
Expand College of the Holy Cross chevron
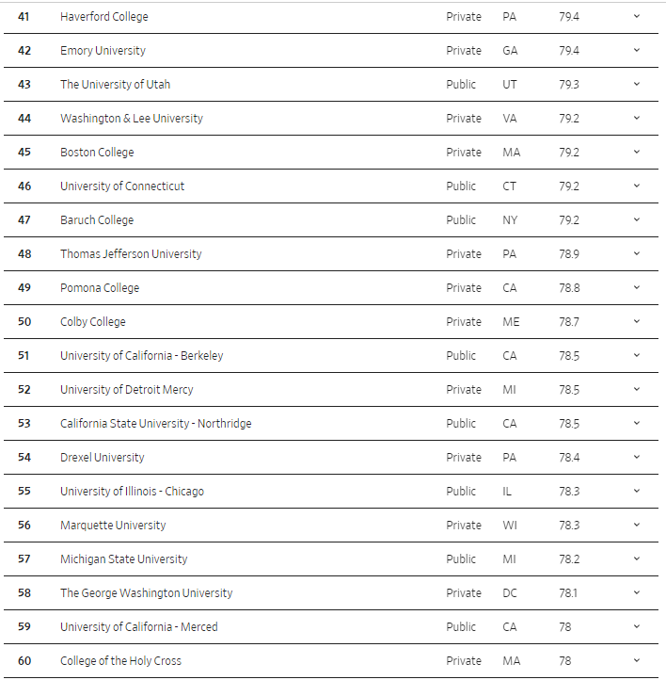[636, 661]
